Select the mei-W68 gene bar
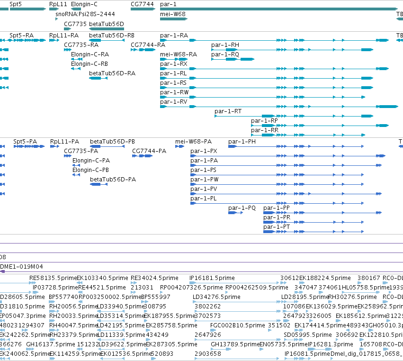Screen dimensions: 403x361 point(174,19)
